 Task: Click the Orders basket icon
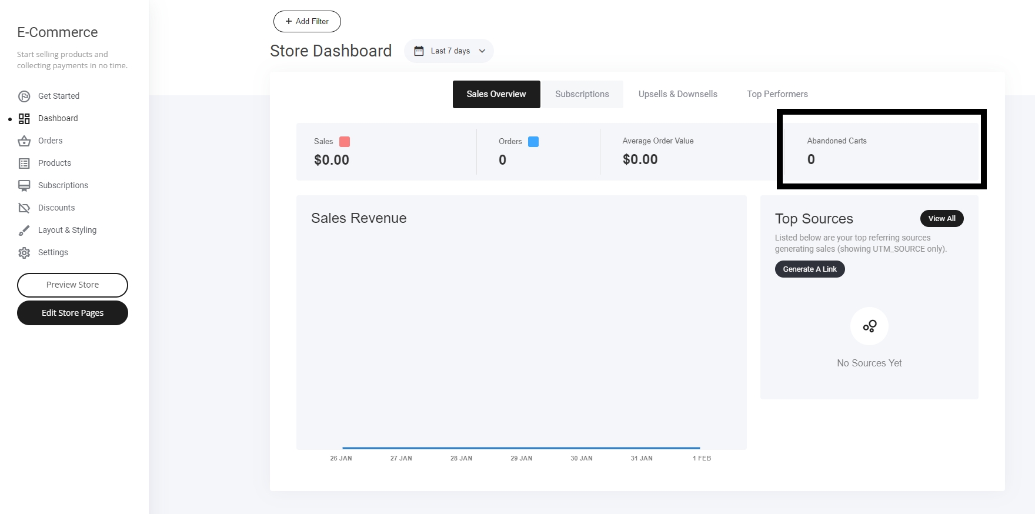(24, 141)
